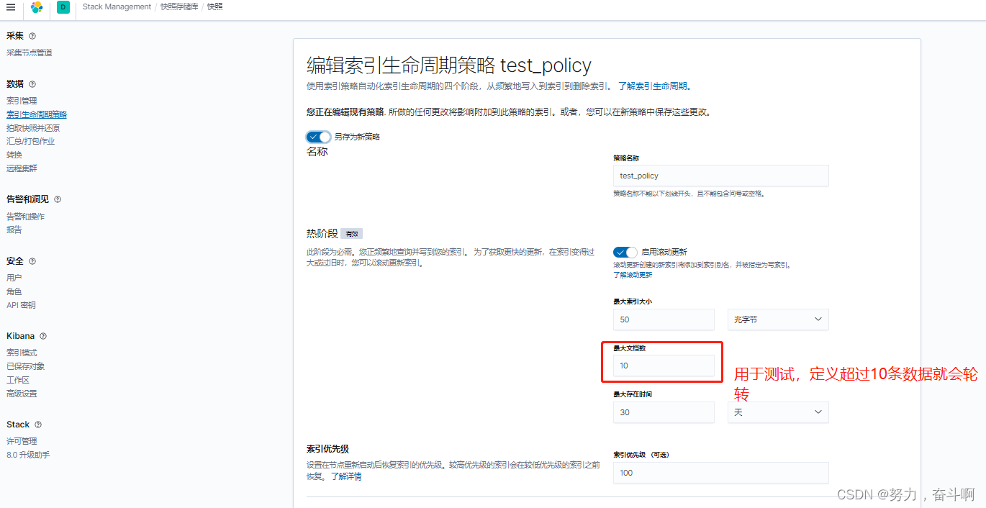Image resolution: width=986 pixels, height=508 pixels.
Task: Click the 编辑索引生命周期策略 test_policy title
Action: pyautogui.click(x=449, y=65)
